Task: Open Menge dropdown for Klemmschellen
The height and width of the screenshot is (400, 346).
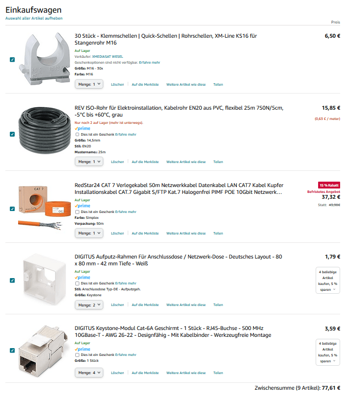Action: [x=89, y=84]
